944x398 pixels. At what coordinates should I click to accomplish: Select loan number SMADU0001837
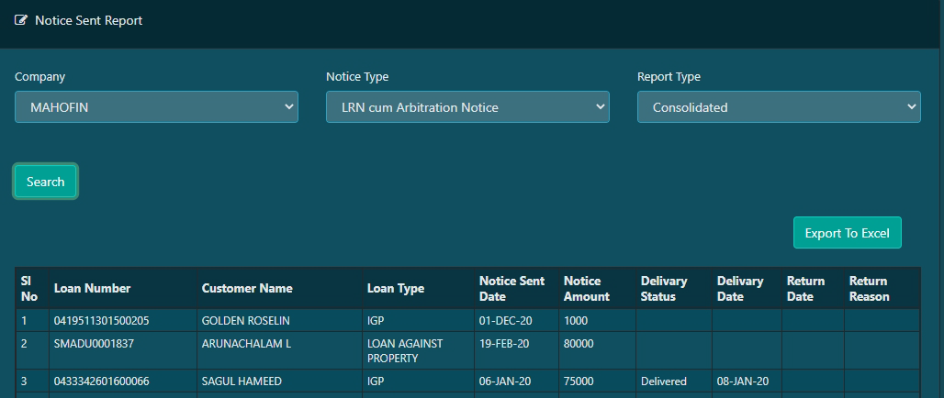click(94, 344)
